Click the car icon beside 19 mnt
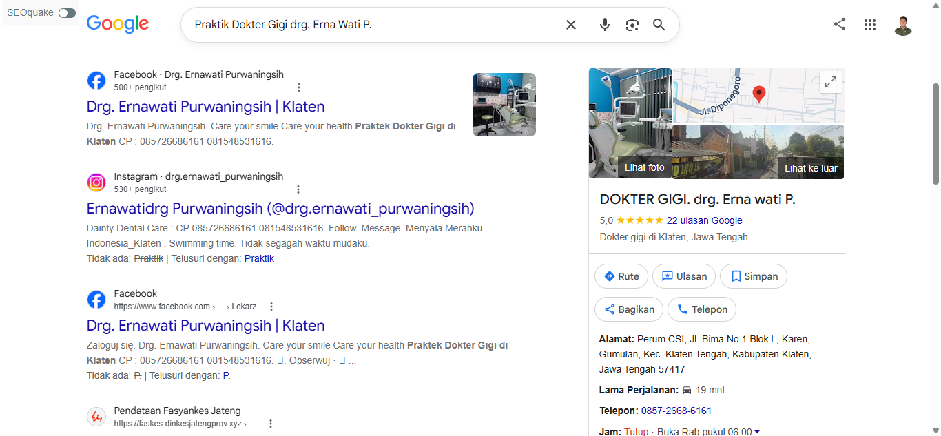The width and height of the screenshot is (941, 436). [x=687, y=390]
